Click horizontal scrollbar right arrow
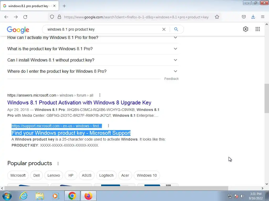Viewport: 269px width, 201px height. click(262, 188)
